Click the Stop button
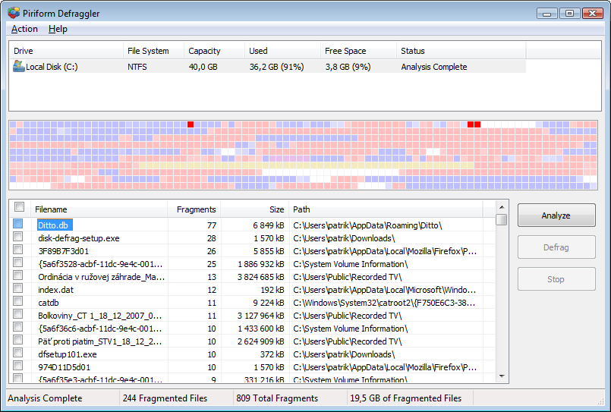This screenshot has width=611, height=412. click(556, 279)
